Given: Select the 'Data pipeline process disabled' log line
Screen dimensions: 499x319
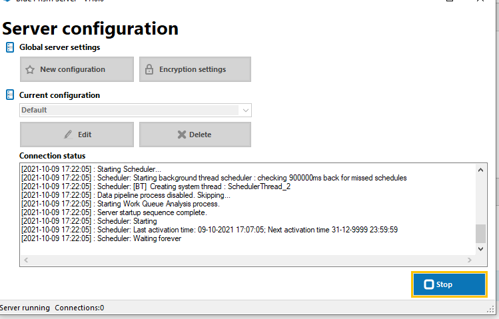Looking at the screenshot, I should (126, 195).
